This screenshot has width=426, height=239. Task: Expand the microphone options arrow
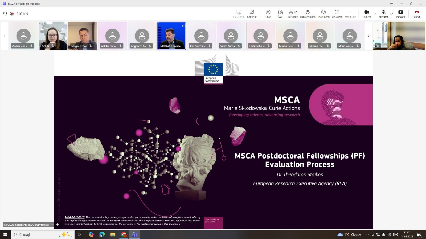[391, 14]
